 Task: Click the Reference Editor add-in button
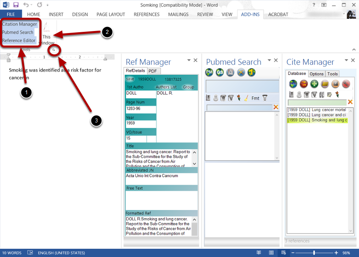tap(19, 40)
